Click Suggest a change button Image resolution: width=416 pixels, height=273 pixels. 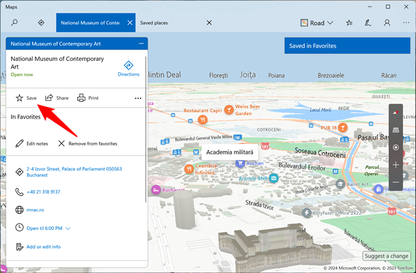click(x=386, y=256)
